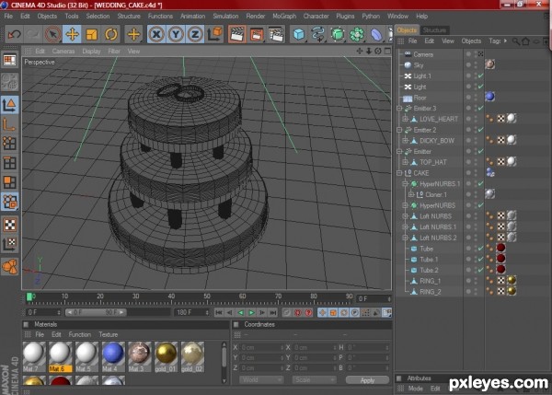
Task: Select the Live Selection tool
Action: [x=52, y=34]
